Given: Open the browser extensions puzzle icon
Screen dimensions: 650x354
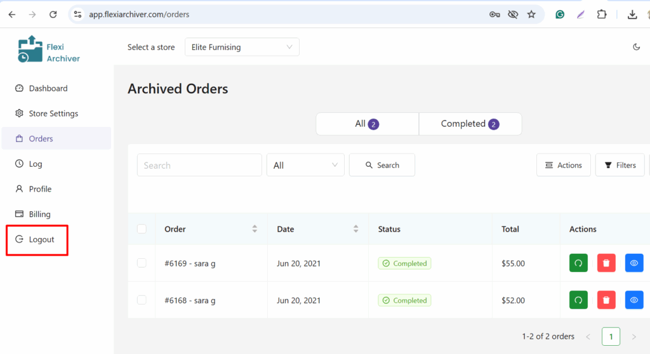Looking at the screenshot, I should 601,14.
